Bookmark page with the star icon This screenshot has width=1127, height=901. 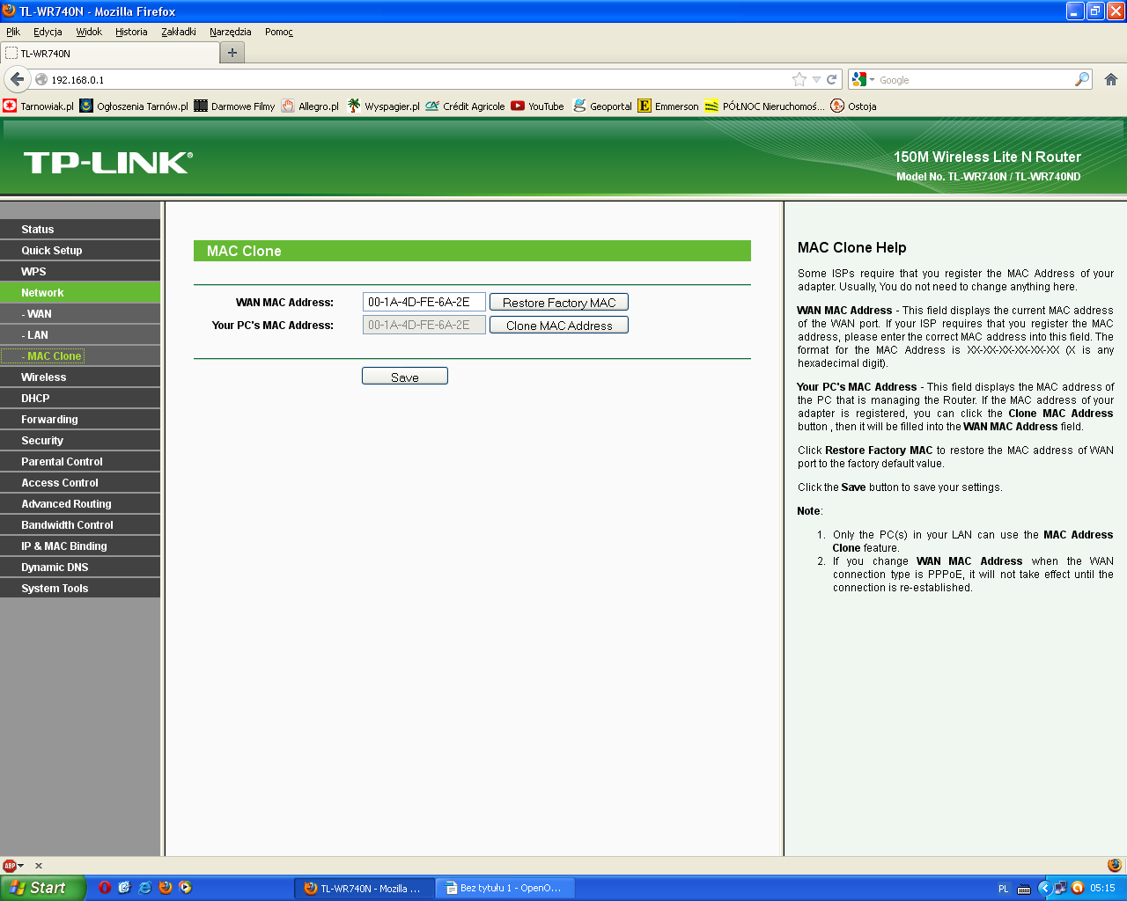pos(799,79)
